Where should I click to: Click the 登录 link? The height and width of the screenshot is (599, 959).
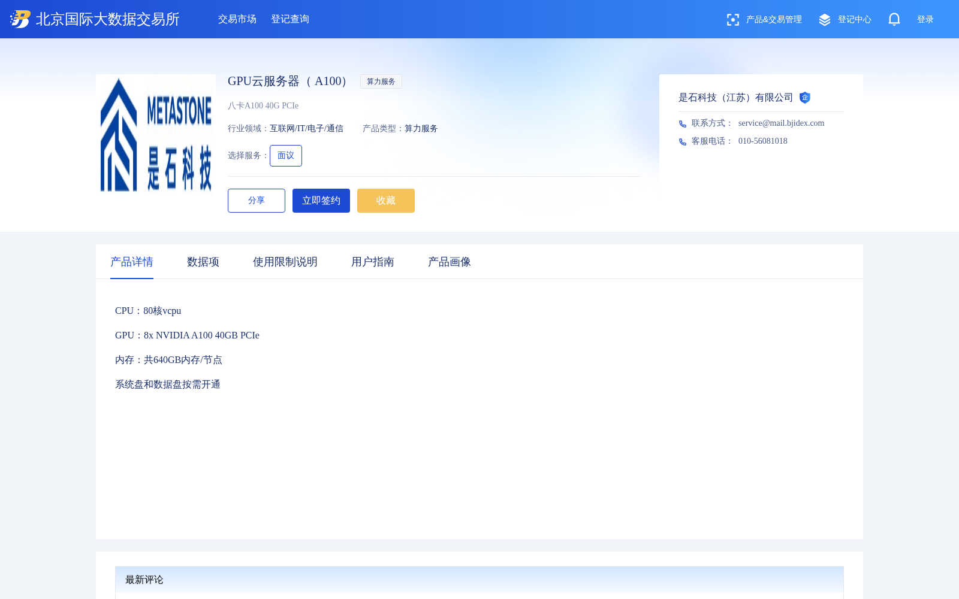[925, 20]
